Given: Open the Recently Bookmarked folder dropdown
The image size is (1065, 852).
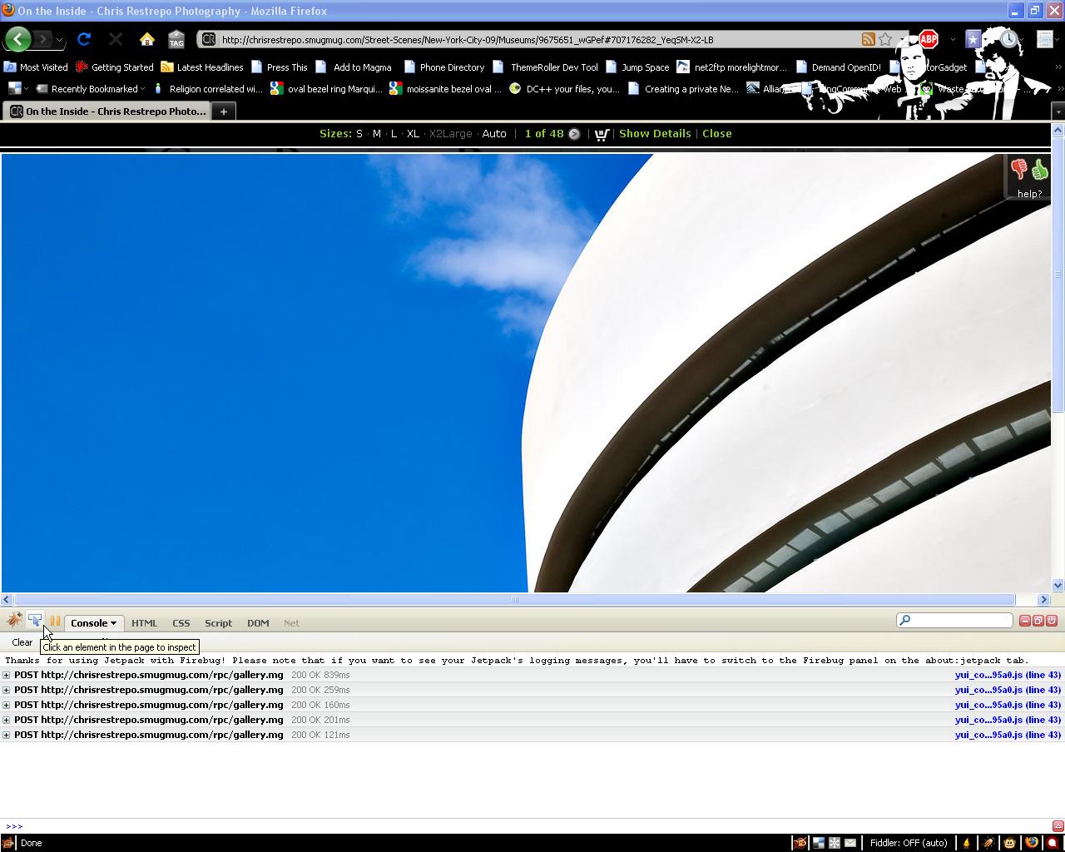Looking at the screenshot, I should [96, 89].
